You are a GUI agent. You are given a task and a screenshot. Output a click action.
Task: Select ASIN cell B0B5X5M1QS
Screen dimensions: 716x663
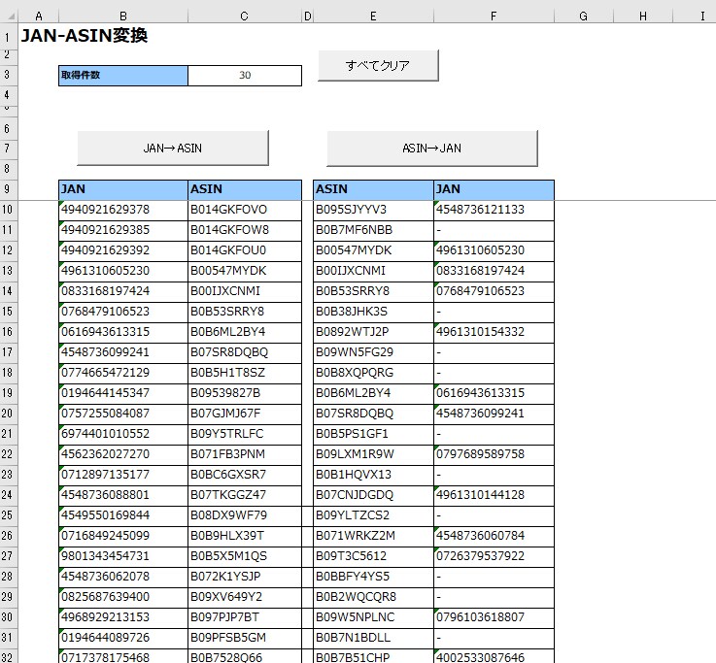click(245, 556)
